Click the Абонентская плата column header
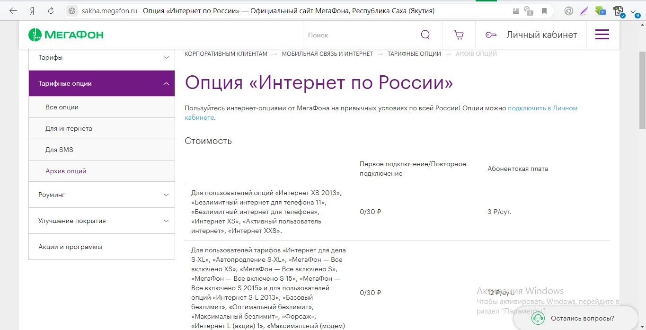Image resolution: width=646 pixels, height=330 pixels. [x=518, y=169]
